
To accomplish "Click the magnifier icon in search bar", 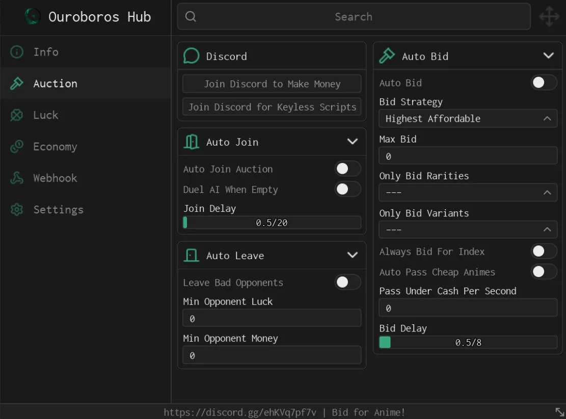I will (191, 16).
